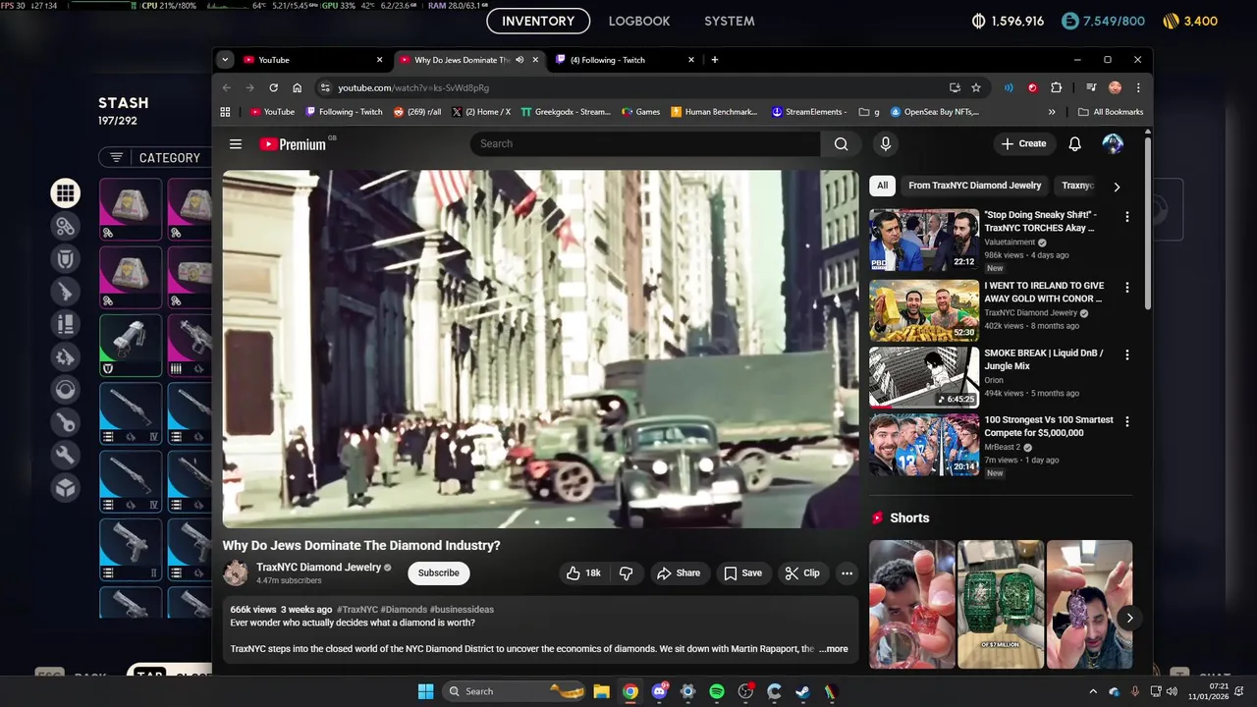Subscribe to TraxNYC Diamond Jewelry
The image size is (1257, 707).
click(x=438, y=573)
